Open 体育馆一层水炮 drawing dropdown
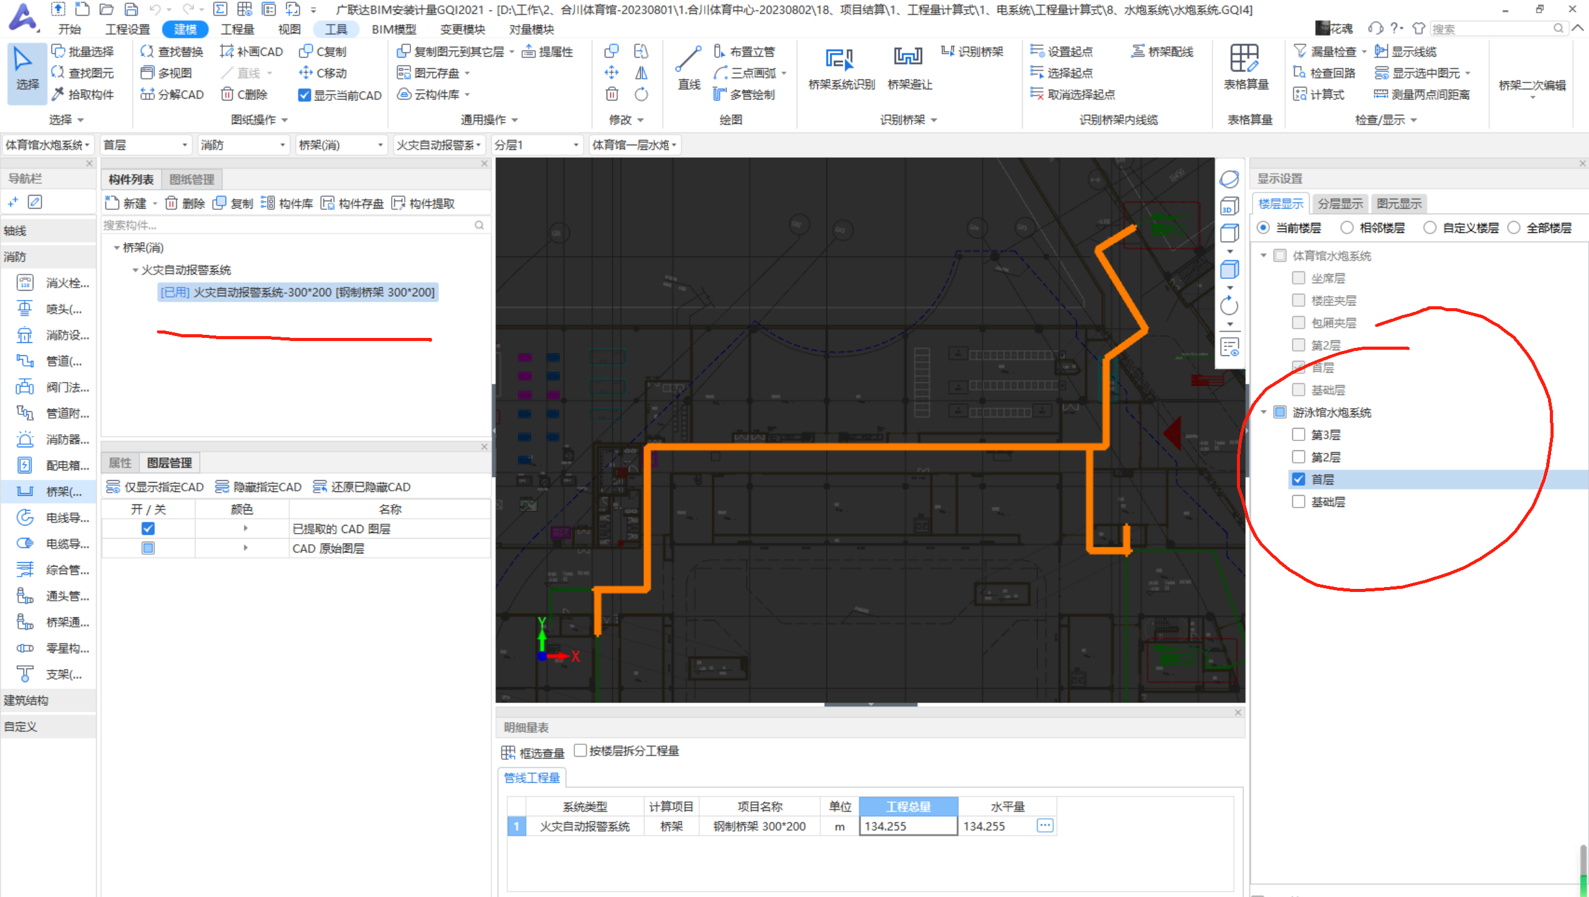1589x897 pixels. click(x=635, y=145)
